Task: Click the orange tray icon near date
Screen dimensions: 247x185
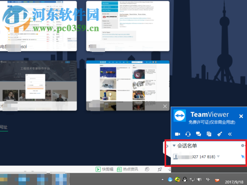Action: coord(217,180)
